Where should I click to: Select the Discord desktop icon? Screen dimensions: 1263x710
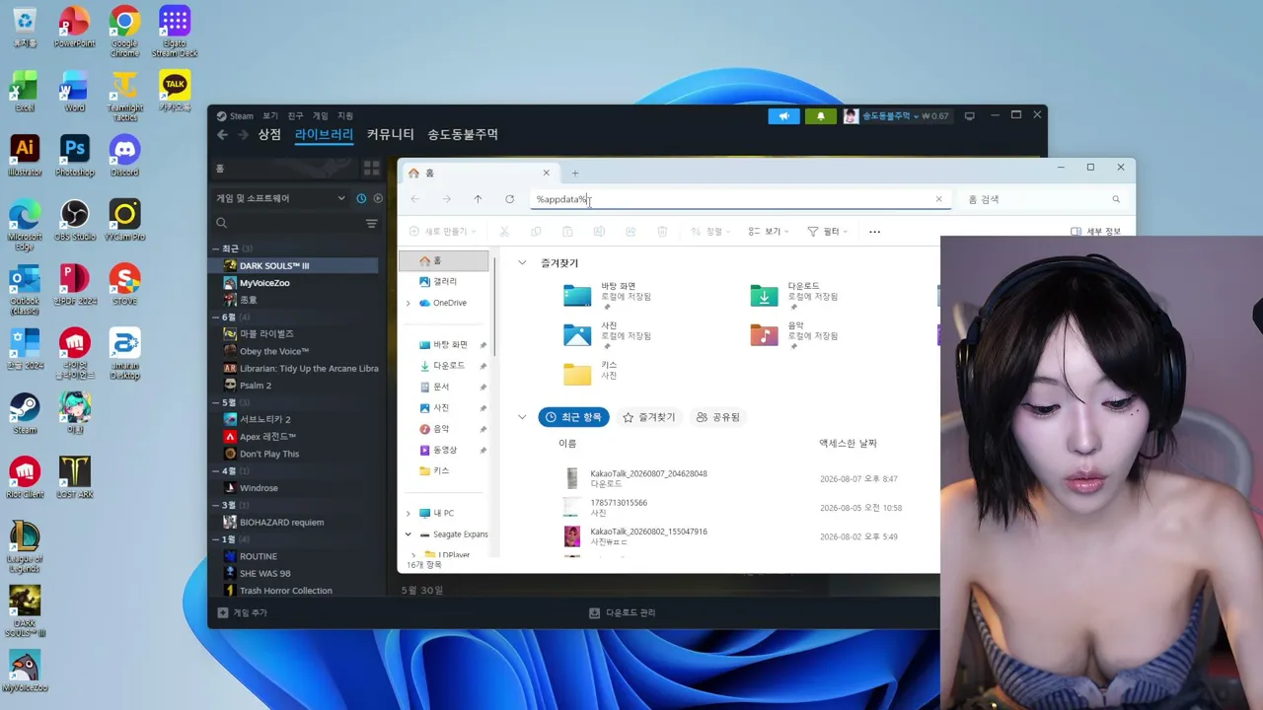point(124,156)
